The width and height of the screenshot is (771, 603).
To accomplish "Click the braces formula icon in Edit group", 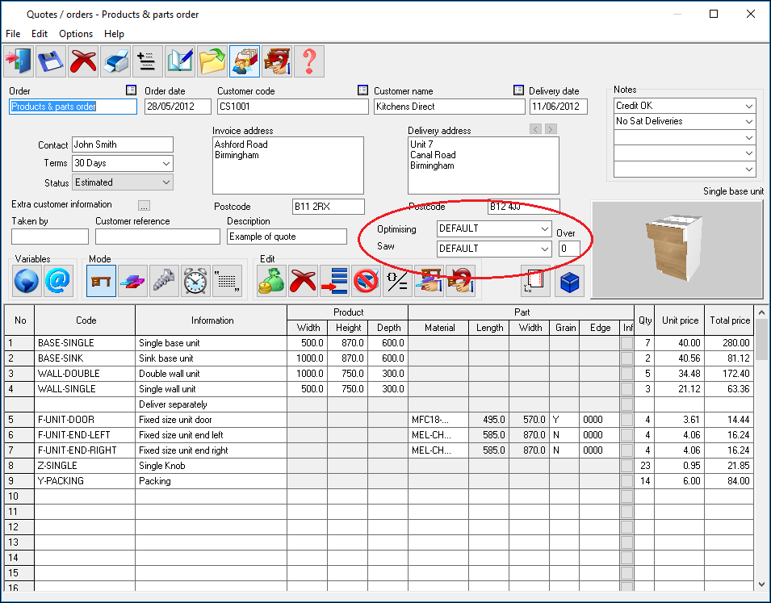I will pos(397,281).
